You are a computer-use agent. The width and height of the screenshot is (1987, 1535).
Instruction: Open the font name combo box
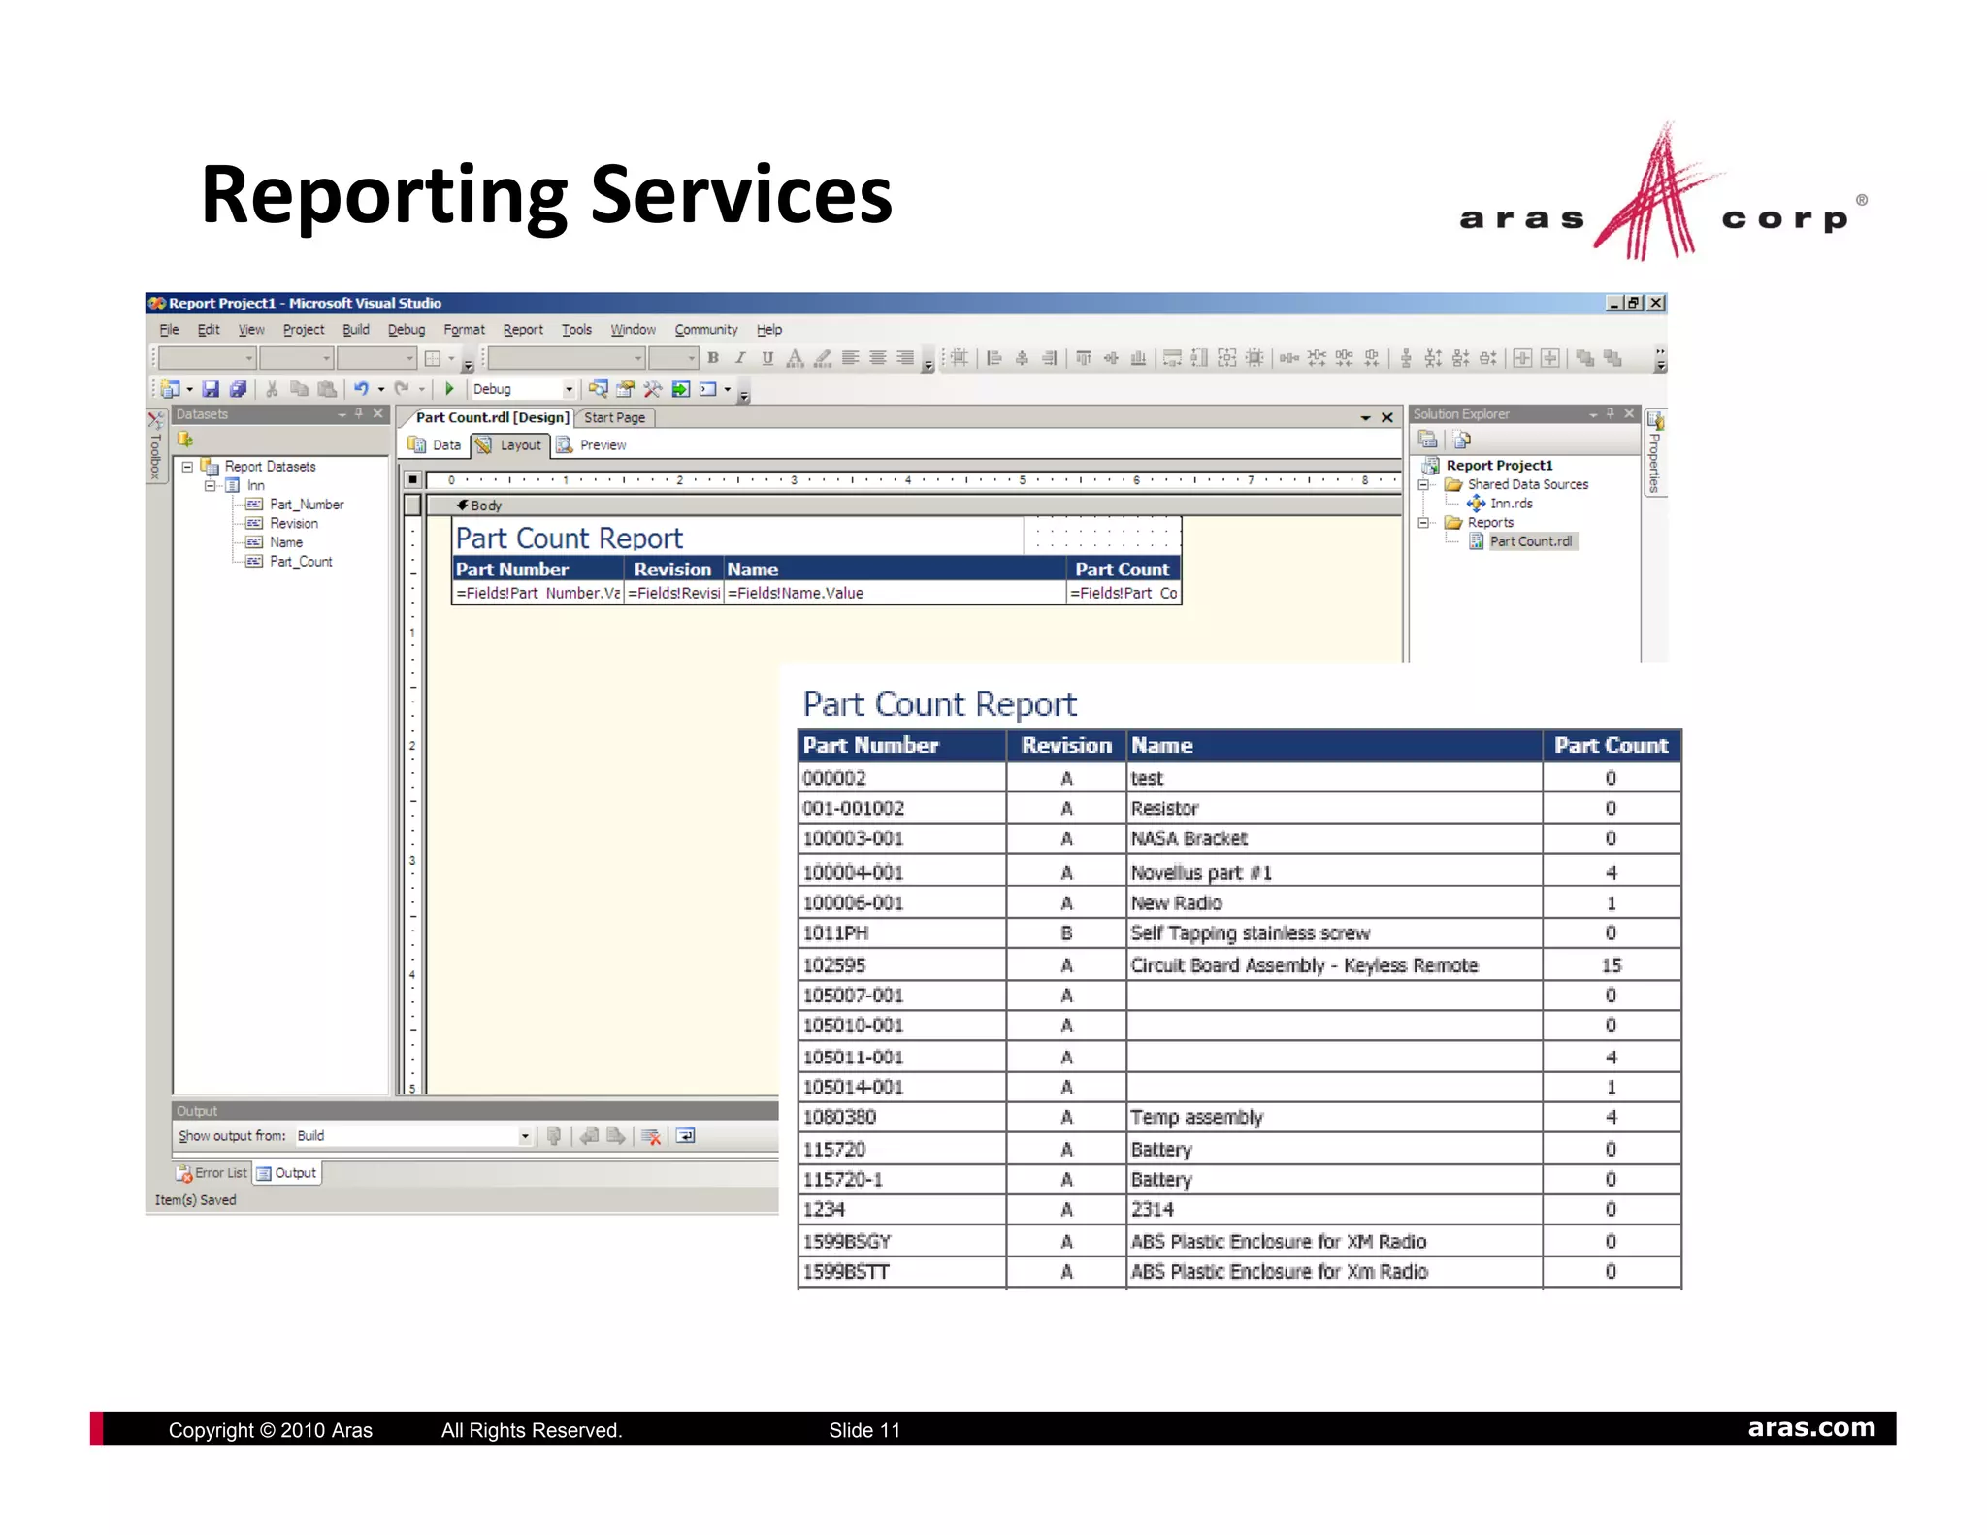click(x=567, y=358)
